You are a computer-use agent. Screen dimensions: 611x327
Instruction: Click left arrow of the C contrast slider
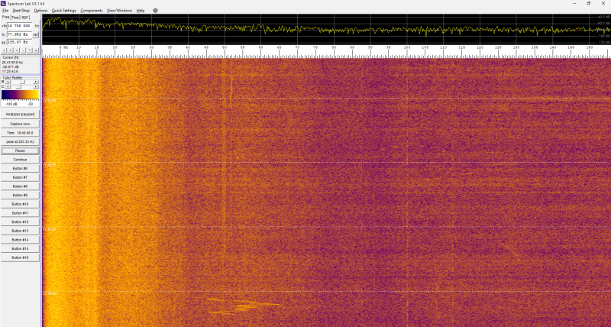tap(8, 87)
